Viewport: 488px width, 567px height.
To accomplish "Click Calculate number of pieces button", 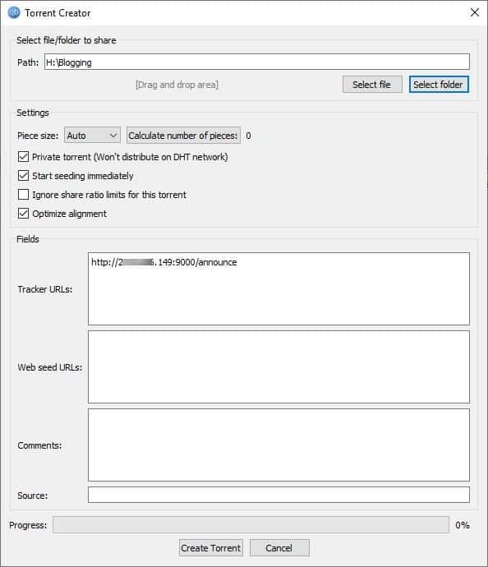I will (x=183, y=136).
